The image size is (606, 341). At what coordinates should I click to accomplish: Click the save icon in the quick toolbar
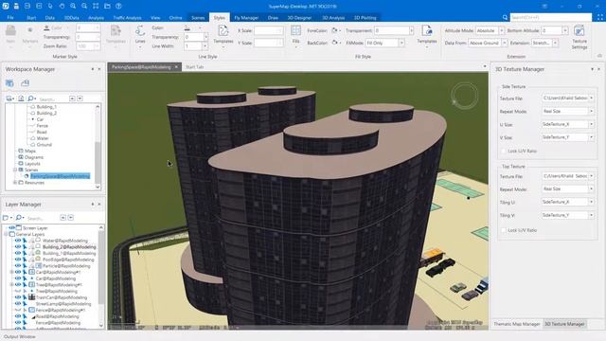[x=16, y=7]
